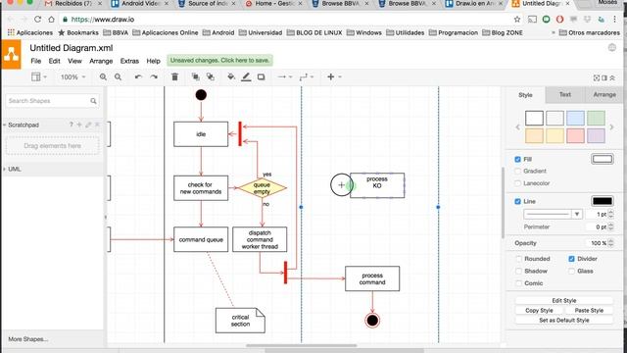Enable the Glass checkbox

(x=571, y=272)
